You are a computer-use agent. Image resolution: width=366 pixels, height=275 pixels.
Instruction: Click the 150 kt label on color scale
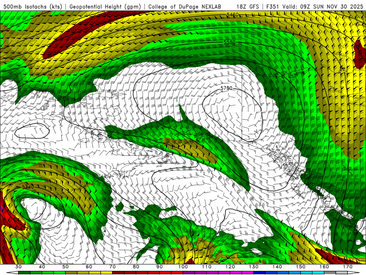301,267
